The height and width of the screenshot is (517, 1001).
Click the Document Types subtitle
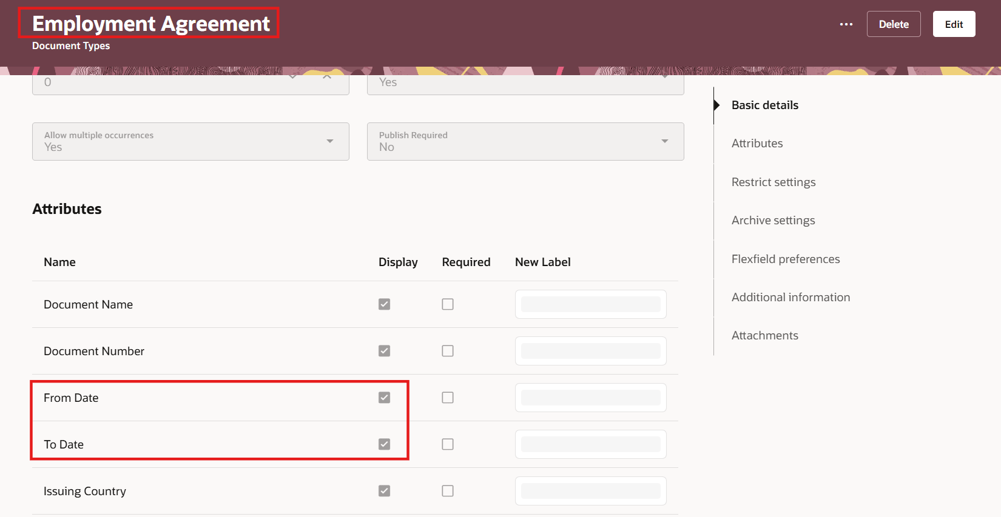71,45
